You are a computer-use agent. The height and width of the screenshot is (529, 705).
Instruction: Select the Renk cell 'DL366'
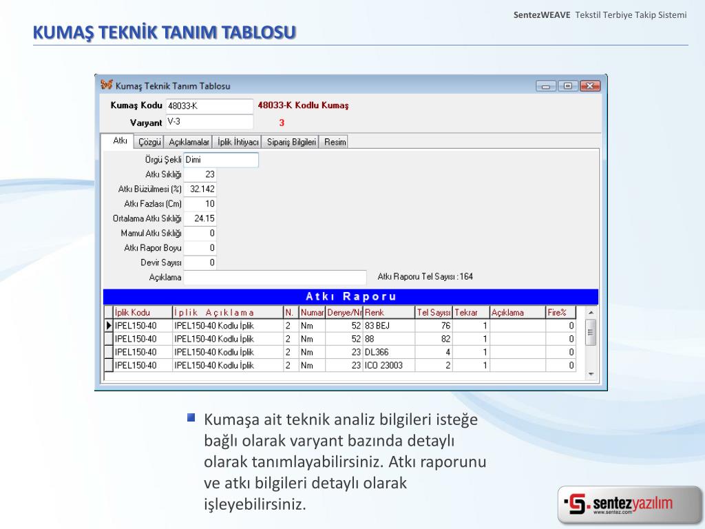click(388, 352)
